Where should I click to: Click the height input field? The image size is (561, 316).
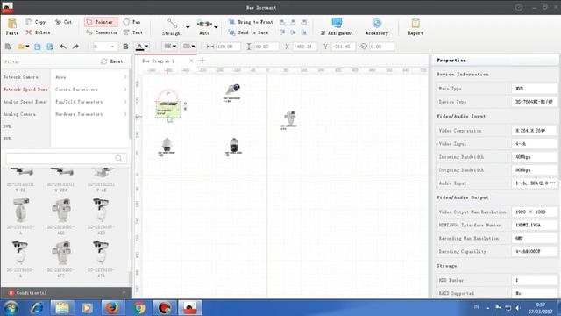pyautogui.click(x=266, y=47)
